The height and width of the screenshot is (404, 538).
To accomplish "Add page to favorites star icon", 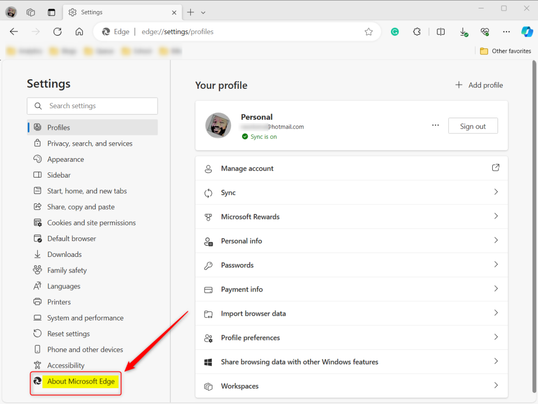I will [x=368, y=32].
